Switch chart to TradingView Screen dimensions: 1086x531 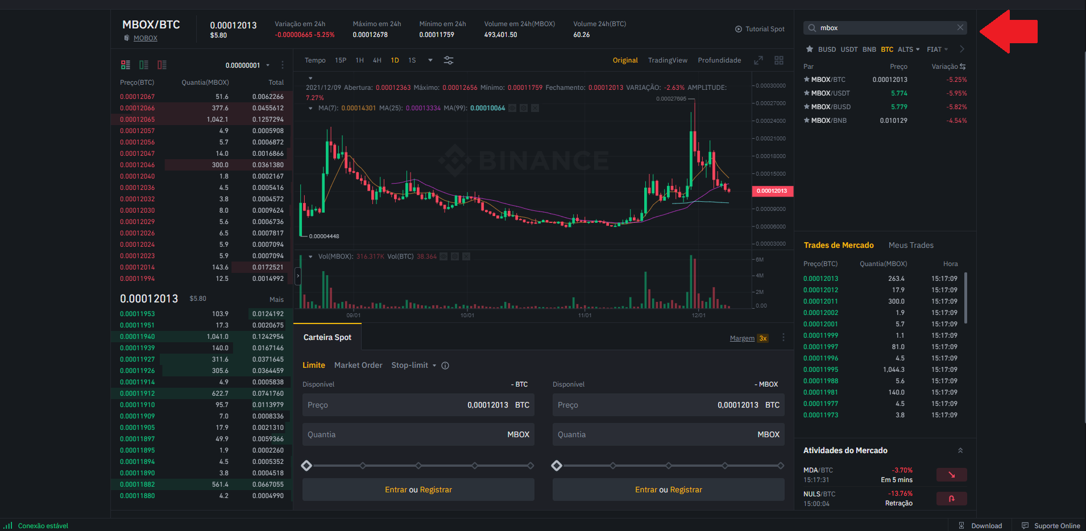(x=668, y=60)
